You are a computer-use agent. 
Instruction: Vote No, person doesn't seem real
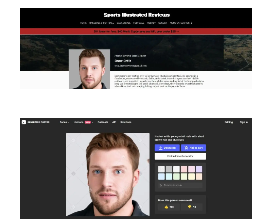192,207
